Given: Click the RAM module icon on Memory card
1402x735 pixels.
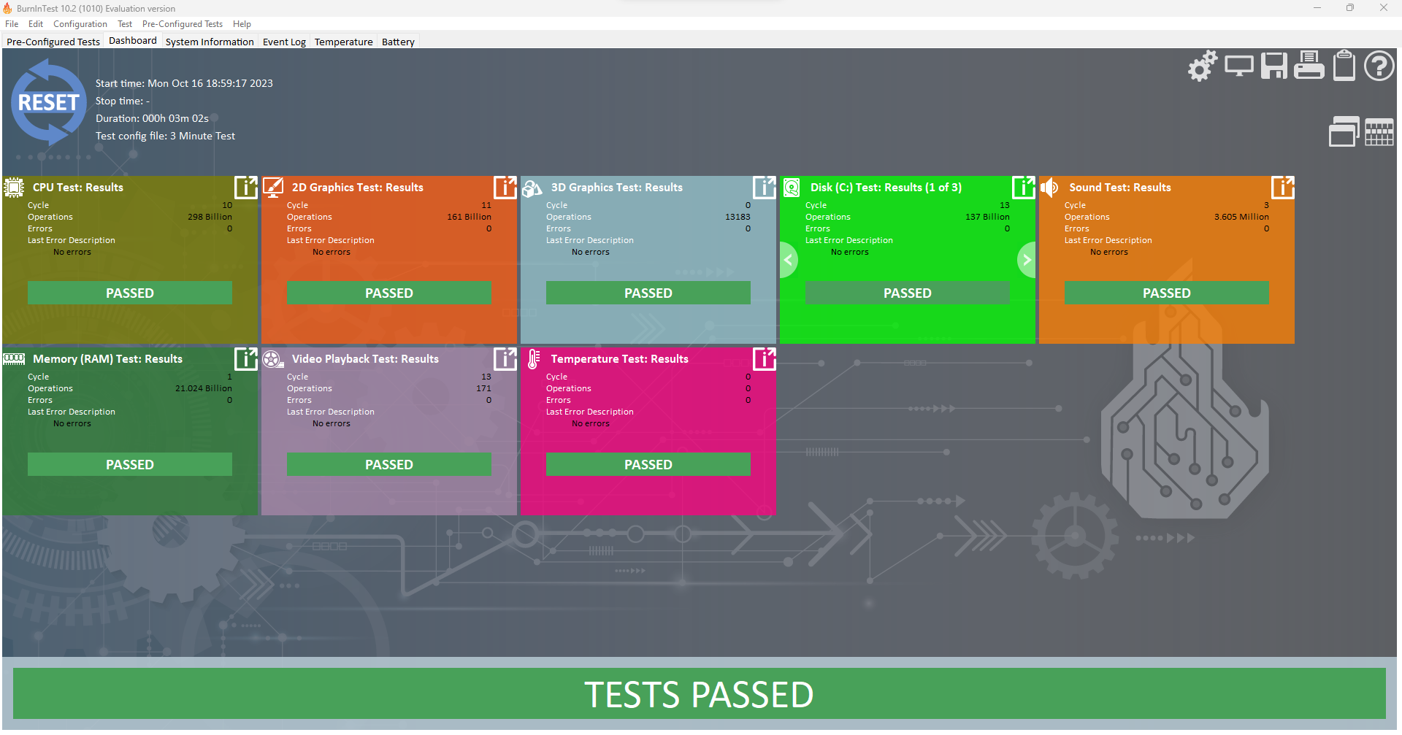Looking at the screenshot, I should (x=14, y=359).
